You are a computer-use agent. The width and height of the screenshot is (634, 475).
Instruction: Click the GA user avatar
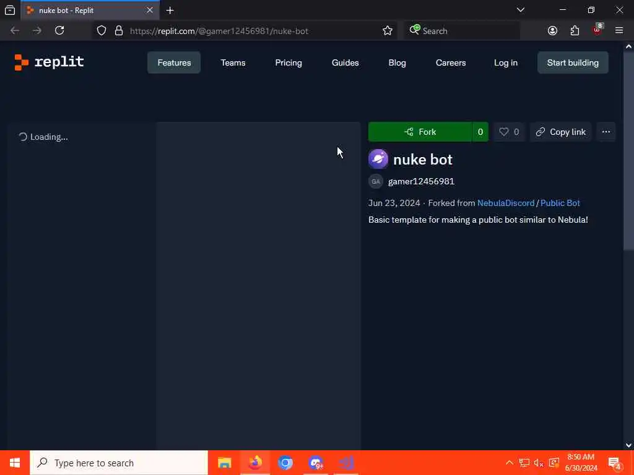(x=376, y=181)
